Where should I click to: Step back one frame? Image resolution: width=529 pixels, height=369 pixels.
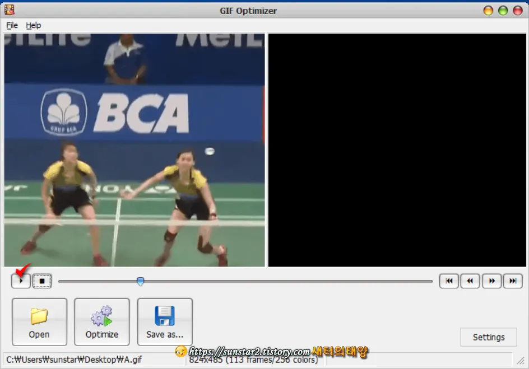470,281
